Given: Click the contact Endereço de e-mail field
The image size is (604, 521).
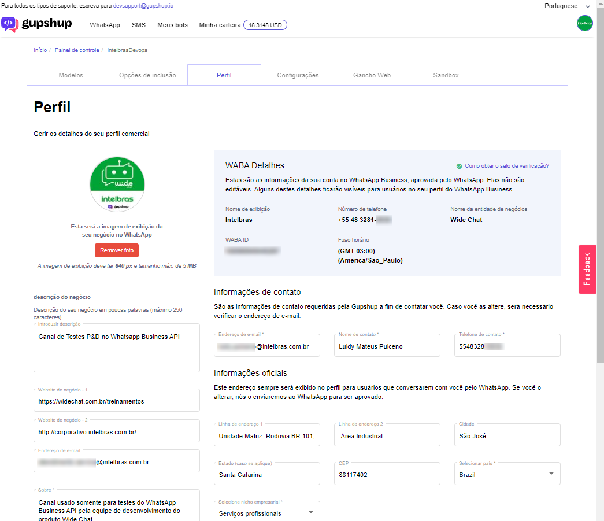Looking at the screenshot, I should pos(267,345).
